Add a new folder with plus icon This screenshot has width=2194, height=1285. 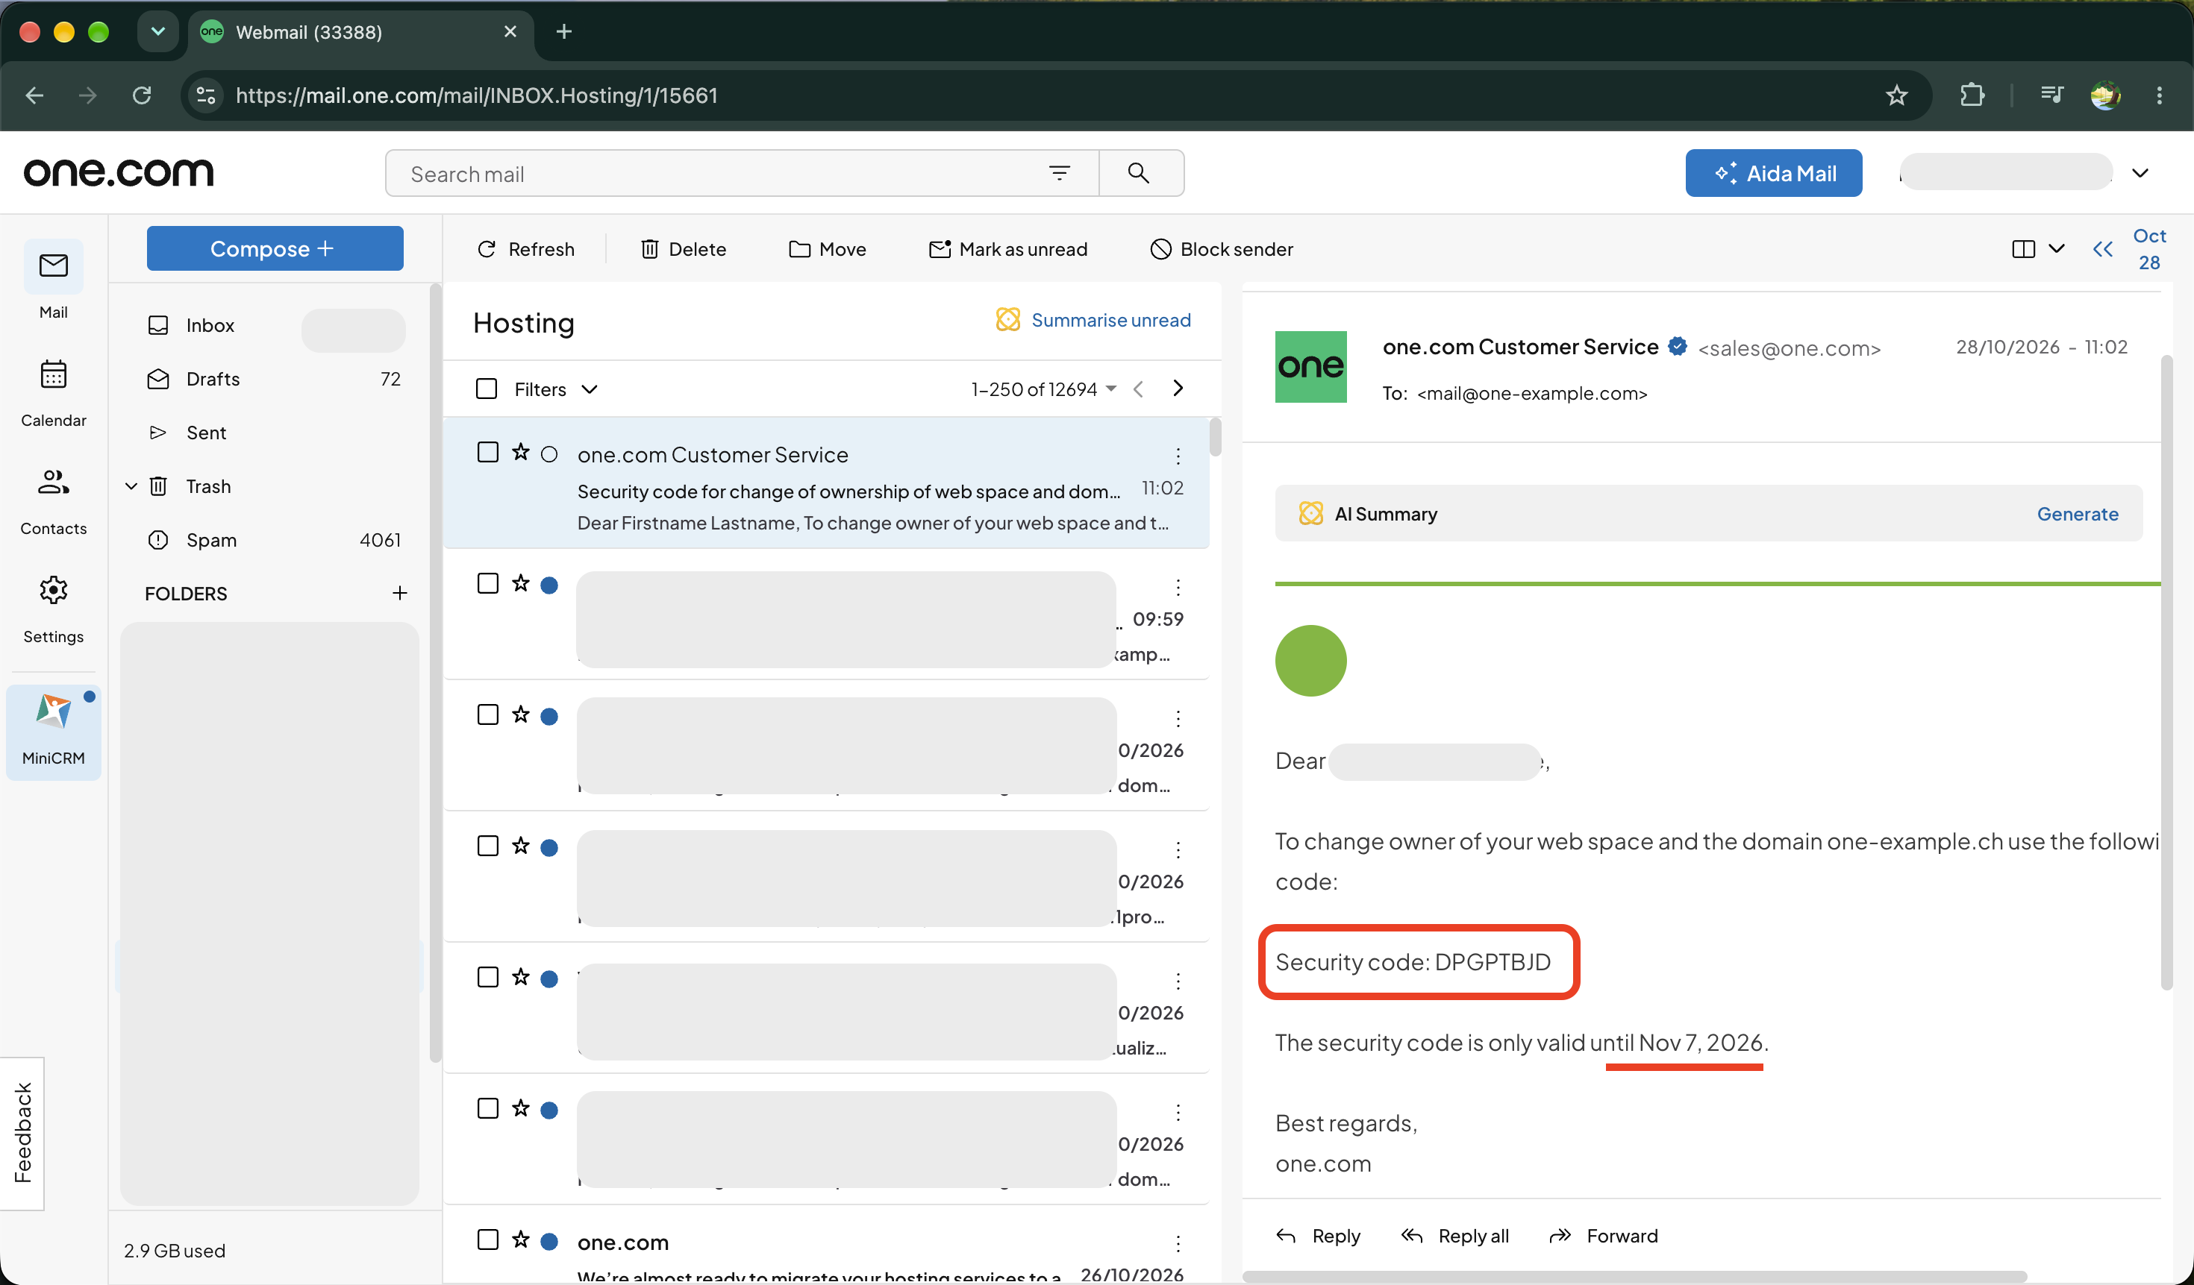(x=400, y=594)
